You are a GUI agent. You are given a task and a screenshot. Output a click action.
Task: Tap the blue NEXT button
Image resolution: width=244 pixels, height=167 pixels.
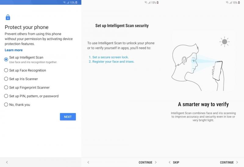tap(68, 117)
